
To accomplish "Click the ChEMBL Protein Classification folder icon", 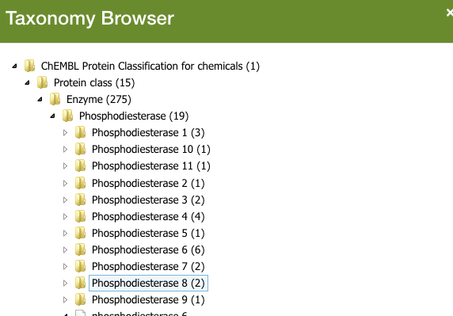I will coord(30,66).
